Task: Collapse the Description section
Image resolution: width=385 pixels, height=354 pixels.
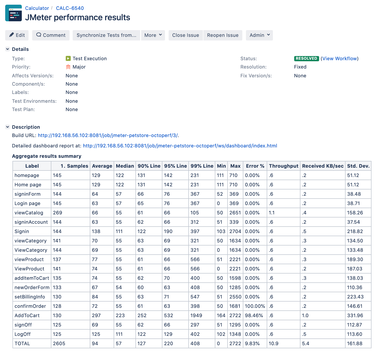Action: point(8,127)
